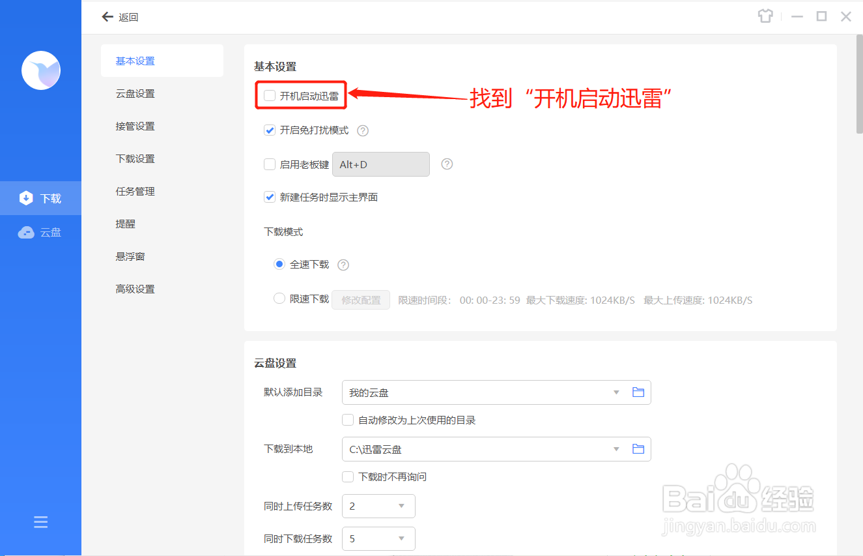Switch to 下载 in left sidebar
Screen dimensions: 863x556
(x=40, y=198)
